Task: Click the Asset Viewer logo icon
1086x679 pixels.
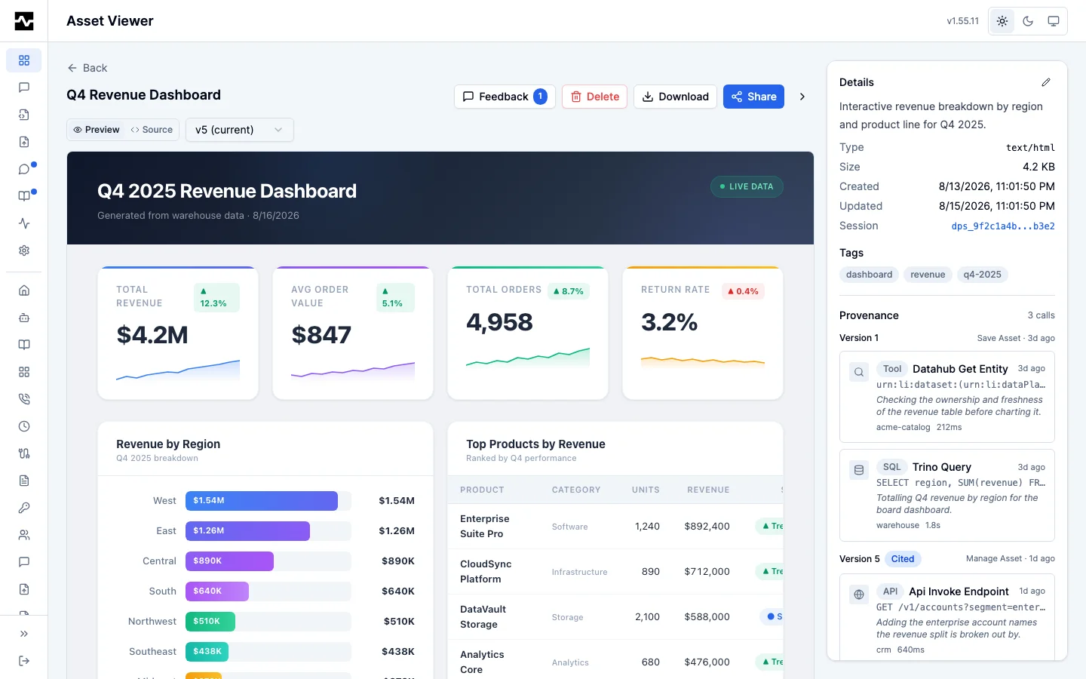Action: [24, 21]
